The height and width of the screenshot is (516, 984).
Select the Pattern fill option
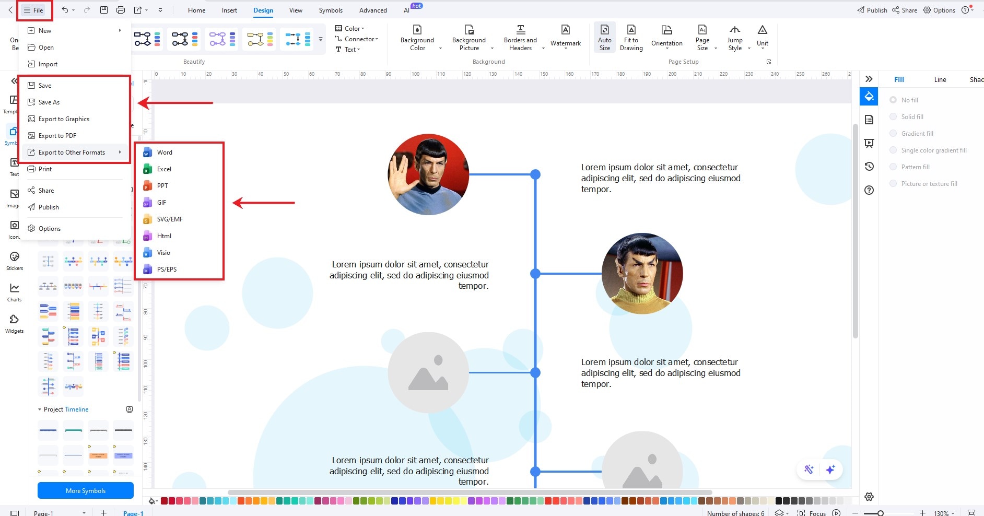coord(910,167)
